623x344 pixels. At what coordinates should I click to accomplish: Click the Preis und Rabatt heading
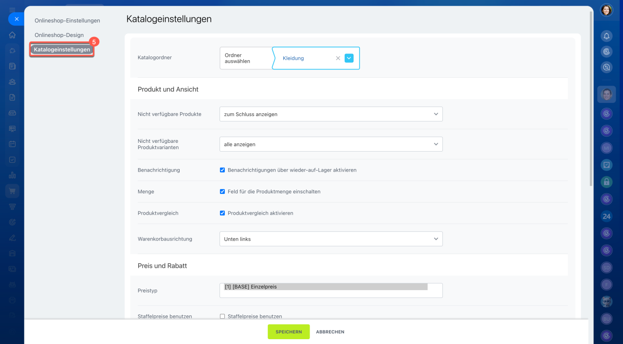click(x=162, y=266)
